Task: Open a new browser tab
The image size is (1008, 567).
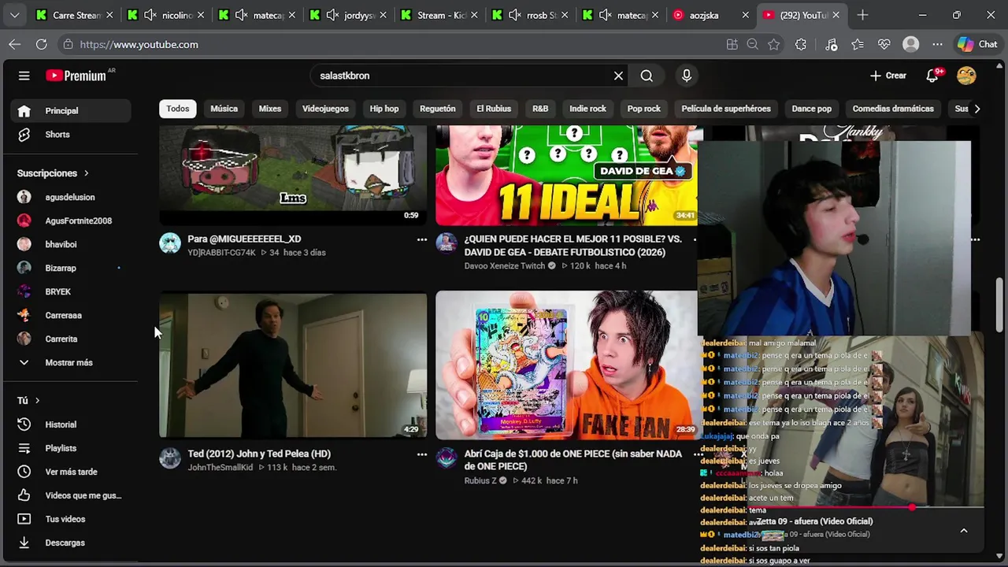Action: (862, 15)
